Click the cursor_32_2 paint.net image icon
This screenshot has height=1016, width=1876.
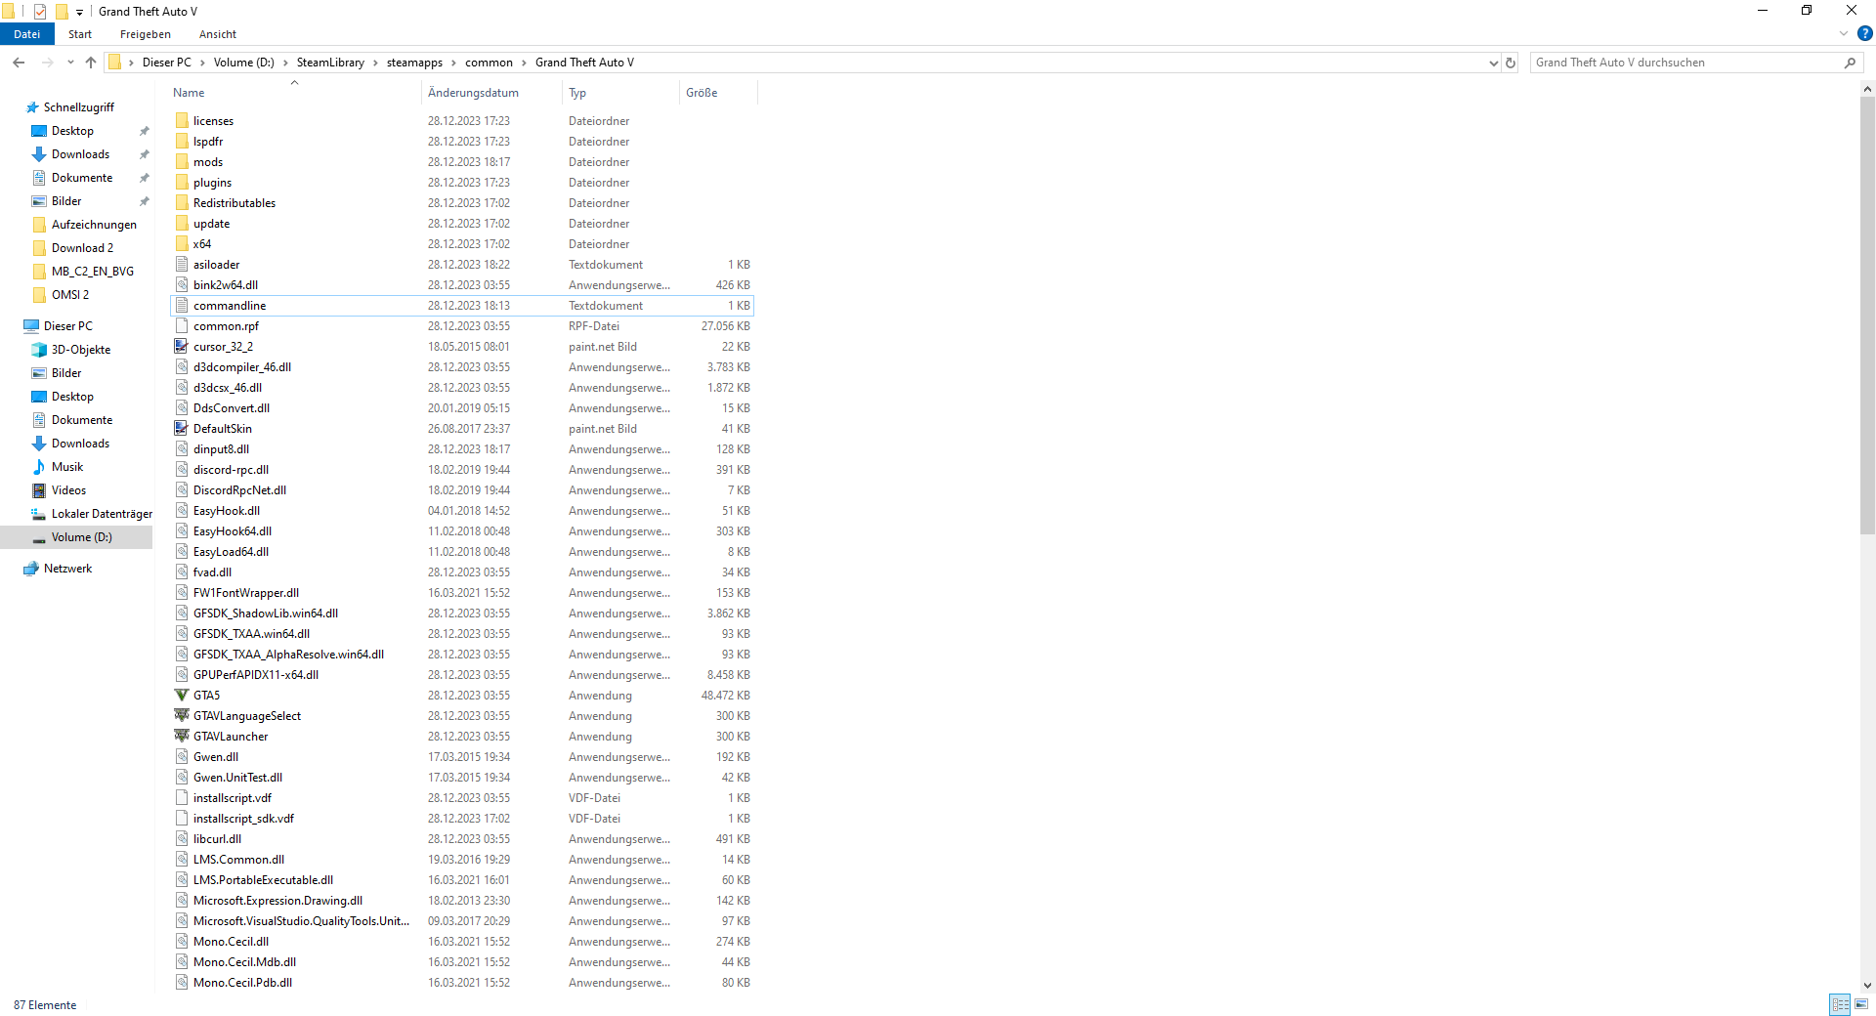coord(182,347)
